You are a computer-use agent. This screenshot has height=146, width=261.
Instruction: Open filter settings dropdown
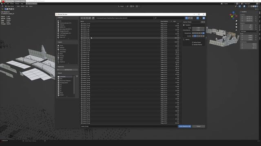coord(200,18)
